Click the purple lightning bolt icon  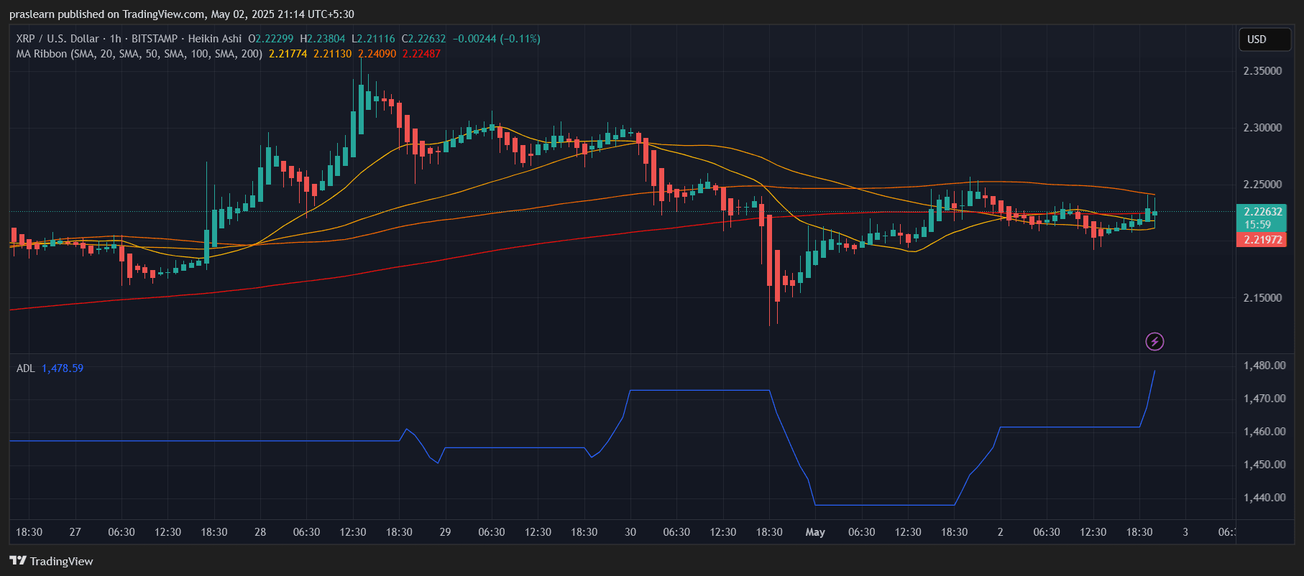click(x=1154, y=341)
